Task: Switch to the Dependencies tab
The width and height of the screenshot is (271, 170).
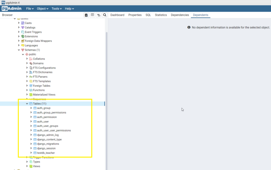Action: click(180, 15)
